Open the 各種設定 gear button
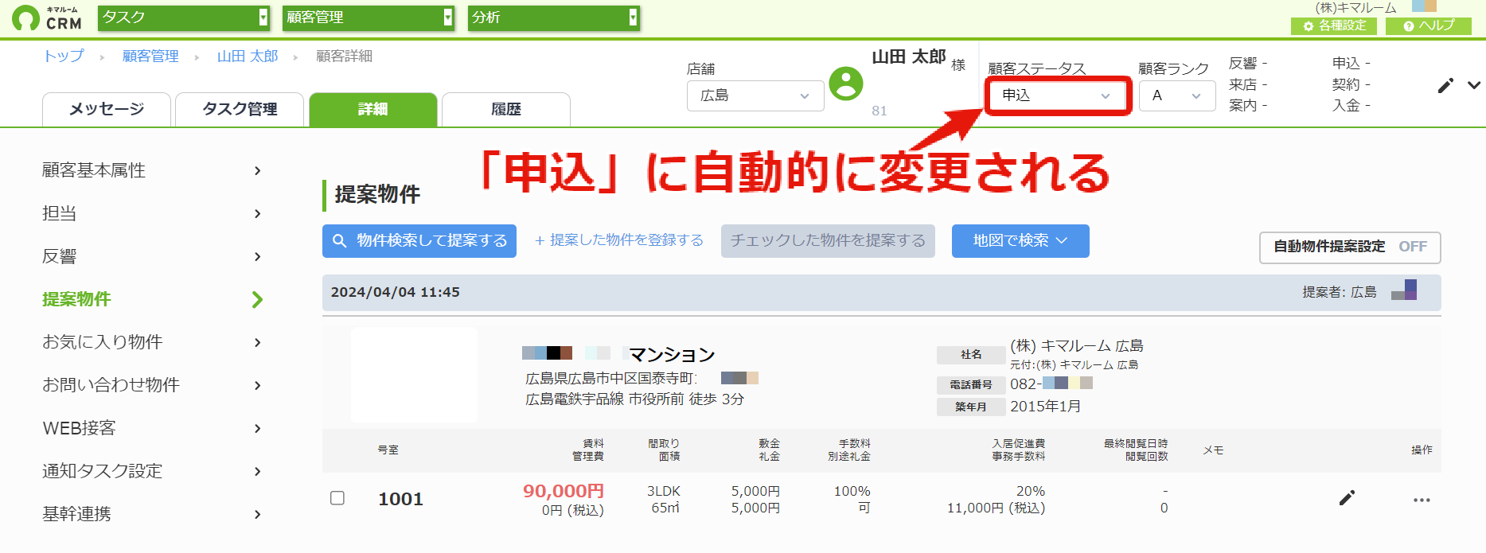 coord(1334,25)
